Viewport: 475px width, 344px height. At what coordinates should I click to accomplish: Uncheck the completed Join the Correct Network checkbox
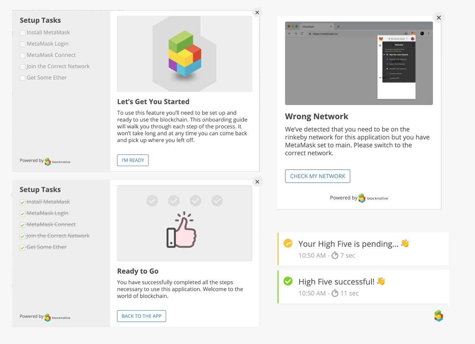(22, 236)
